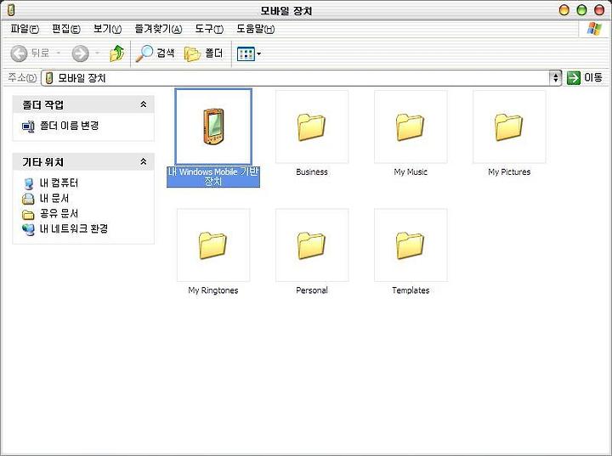Viewport: 612px width, 456px height.
Task: Click the 내 네트워크 환경 network icon
Action: [28, 229]
